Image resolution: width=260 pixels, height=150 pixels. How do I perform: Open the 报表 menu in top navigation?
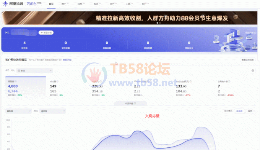[x=97, y=4]
